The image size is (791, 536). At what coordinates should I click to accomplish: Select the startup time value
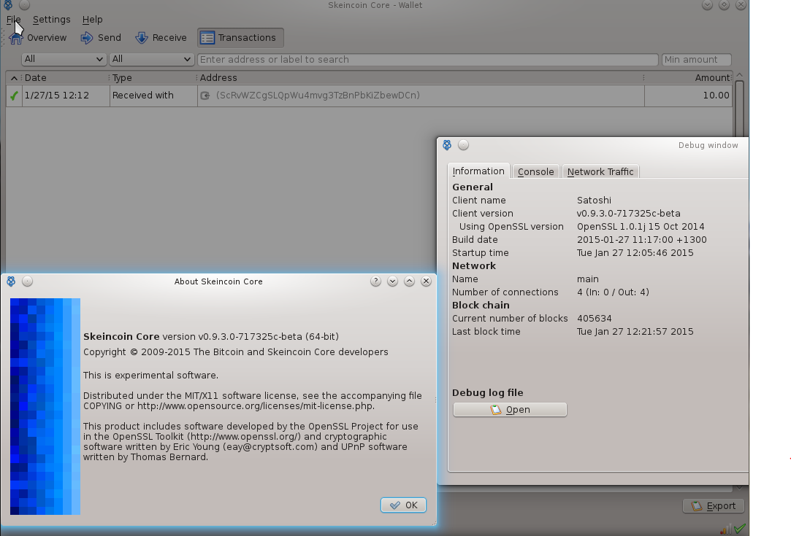click(x=635, y=253)
